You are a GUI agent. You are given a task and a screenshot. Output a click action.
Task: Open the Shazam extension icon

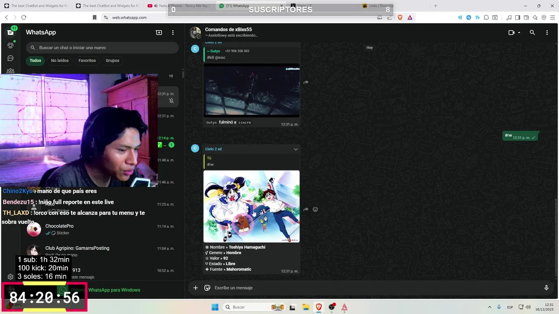click(x=469, y=17)
